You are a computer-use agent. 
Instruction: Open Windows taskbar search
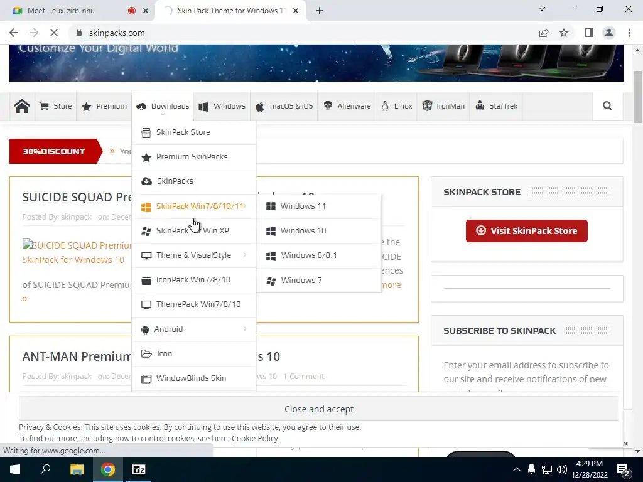click(45, 469)
